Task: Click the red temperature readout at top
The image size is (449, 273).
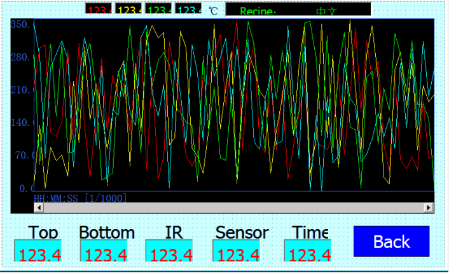Action: (x=98, y=10)
